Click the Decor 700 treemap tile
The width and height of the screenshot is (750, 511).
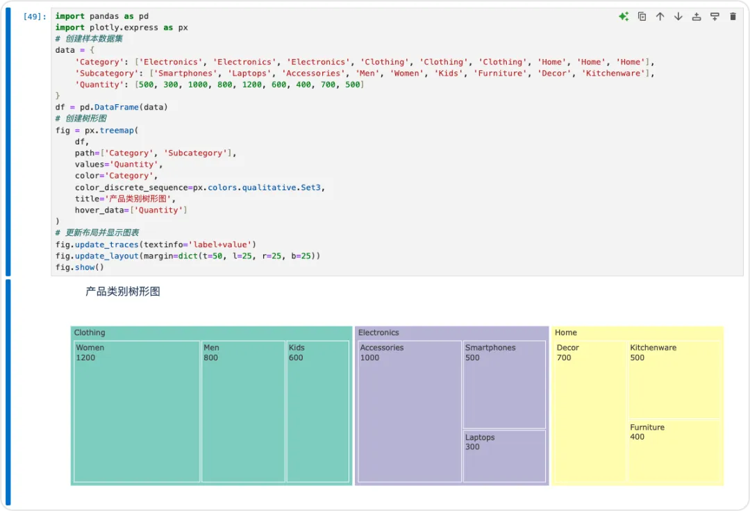[590, 411]
